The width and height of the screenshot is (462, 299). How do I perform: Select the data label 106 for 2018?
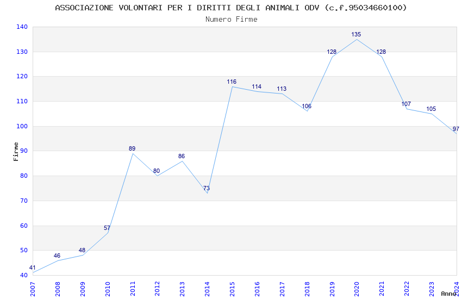pyautogui.click(x=307, y=106)
